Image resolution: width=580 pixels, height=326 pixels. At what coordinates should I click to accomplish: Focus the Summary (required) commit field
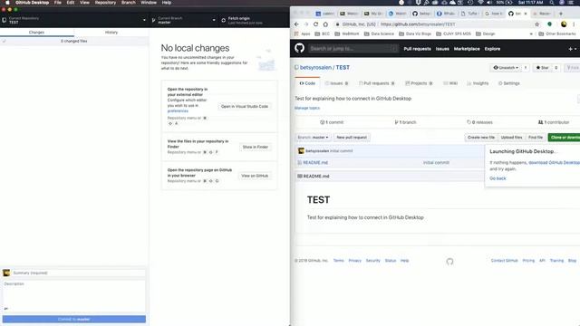79,273
